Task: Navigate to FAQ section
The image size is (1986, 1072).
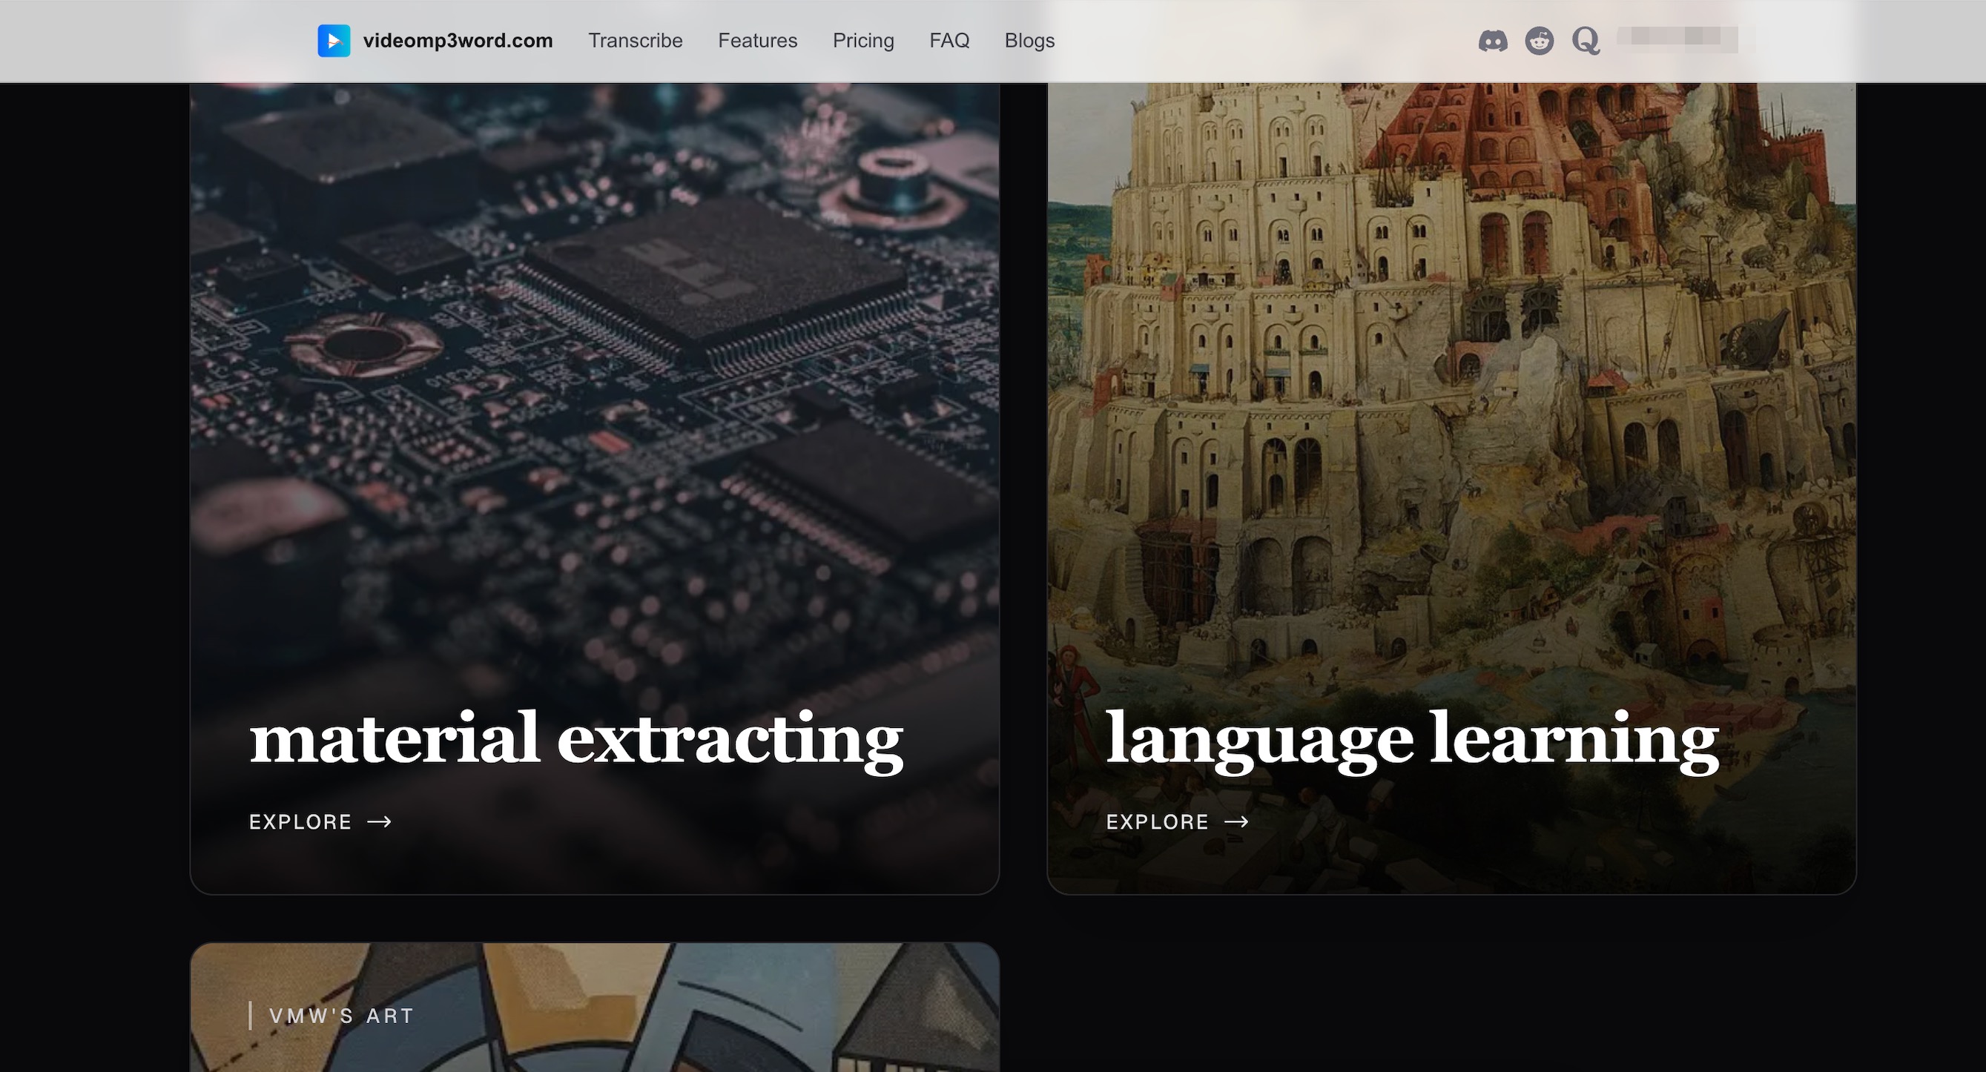Action: [949, 41]
